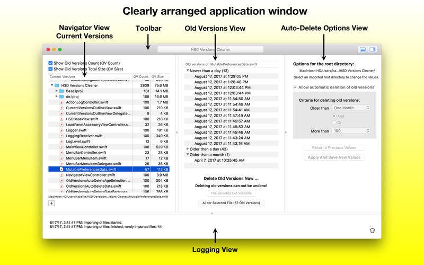
Task: Click the MainViewController.swift file icon
Action: [61, 147]
